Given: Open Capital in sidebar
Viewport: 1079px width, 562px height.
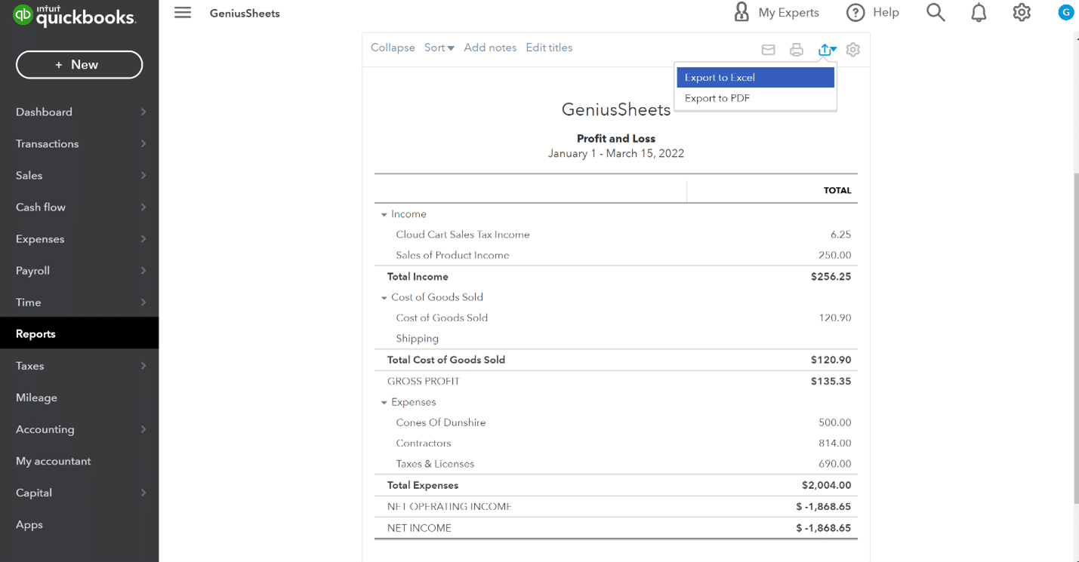Looking at the screenshot, I should 79,492.
